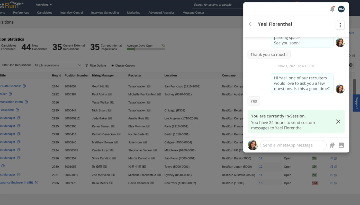Open the Preferences tab
This screenshot has height=205, width=360.
point(21,13)
